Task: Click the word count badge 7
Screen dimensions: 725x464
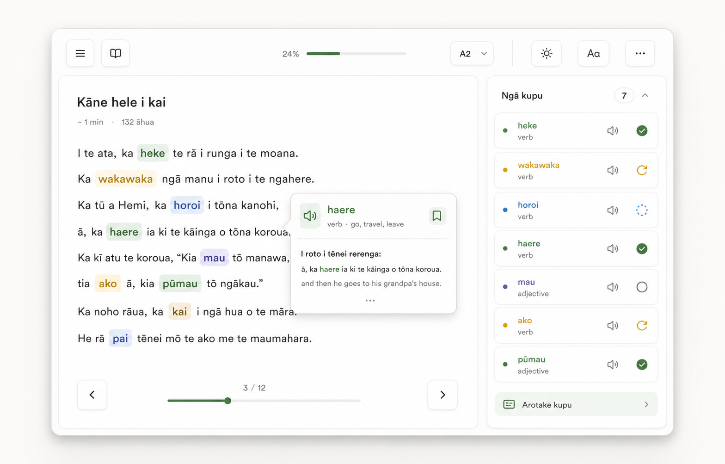Action: point(624,95)
